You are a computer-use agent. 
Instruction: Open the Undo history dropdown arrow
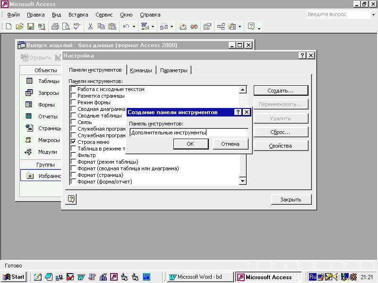pos(134,26)
